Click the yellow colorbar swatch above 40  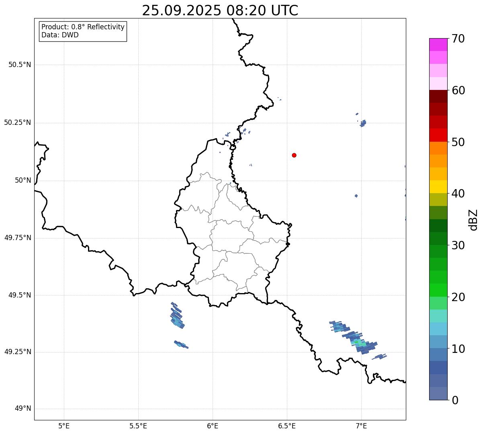[438, 187]
